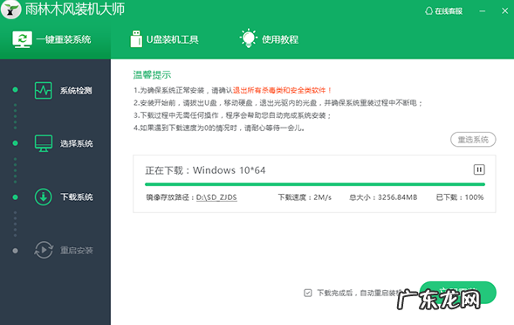Image resolution: width=514 pixels, height=325 pixels.
Task: Click the 已下载：100% value
Action: [x=460, y=197]
